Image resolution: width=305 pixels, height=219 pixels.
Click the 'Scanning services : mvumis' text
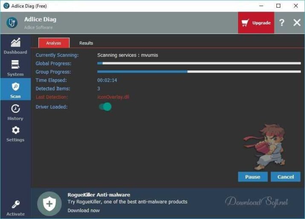(128, 55)
